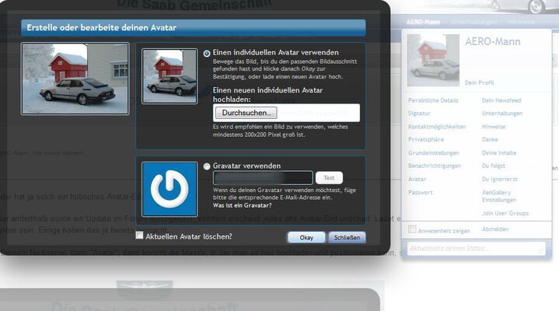Click the large avatar crop preview image
The image size is (559, 311).
[x=75, y=79]
